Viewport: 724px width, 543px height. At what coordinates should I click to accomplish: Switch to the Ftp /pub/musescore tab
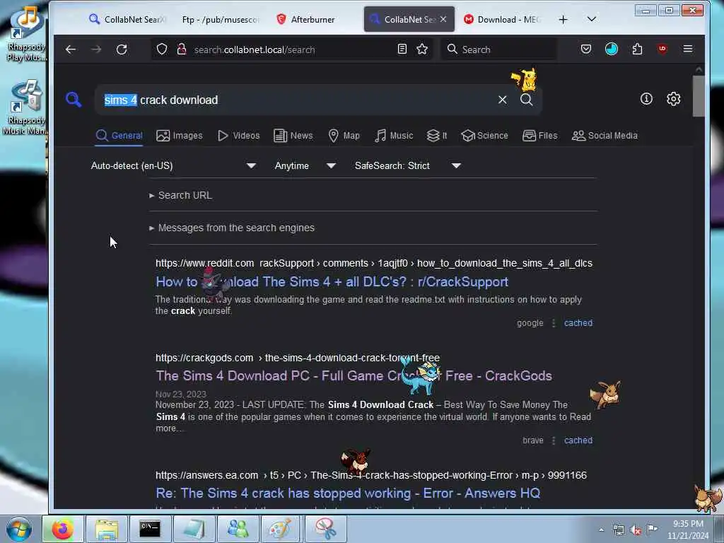tap(221, 19)
